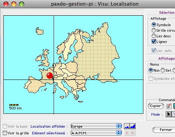This screenshot has height=137, width=175.
Task: Close the window with the red button
Action: pyautogui.click(x=6, y=4)
